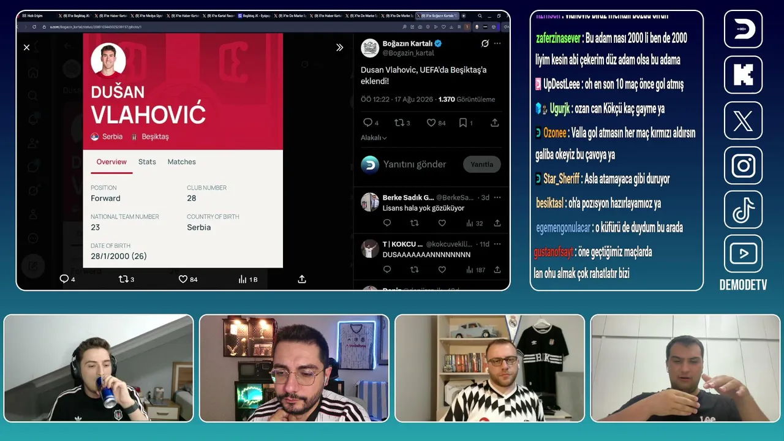Reload the page in the browser
Image resolution: width=784 pixels, height=441 pixels.
34,27
